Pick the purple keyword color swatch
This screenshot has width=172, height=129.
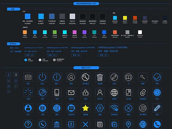tap(84, 32)
